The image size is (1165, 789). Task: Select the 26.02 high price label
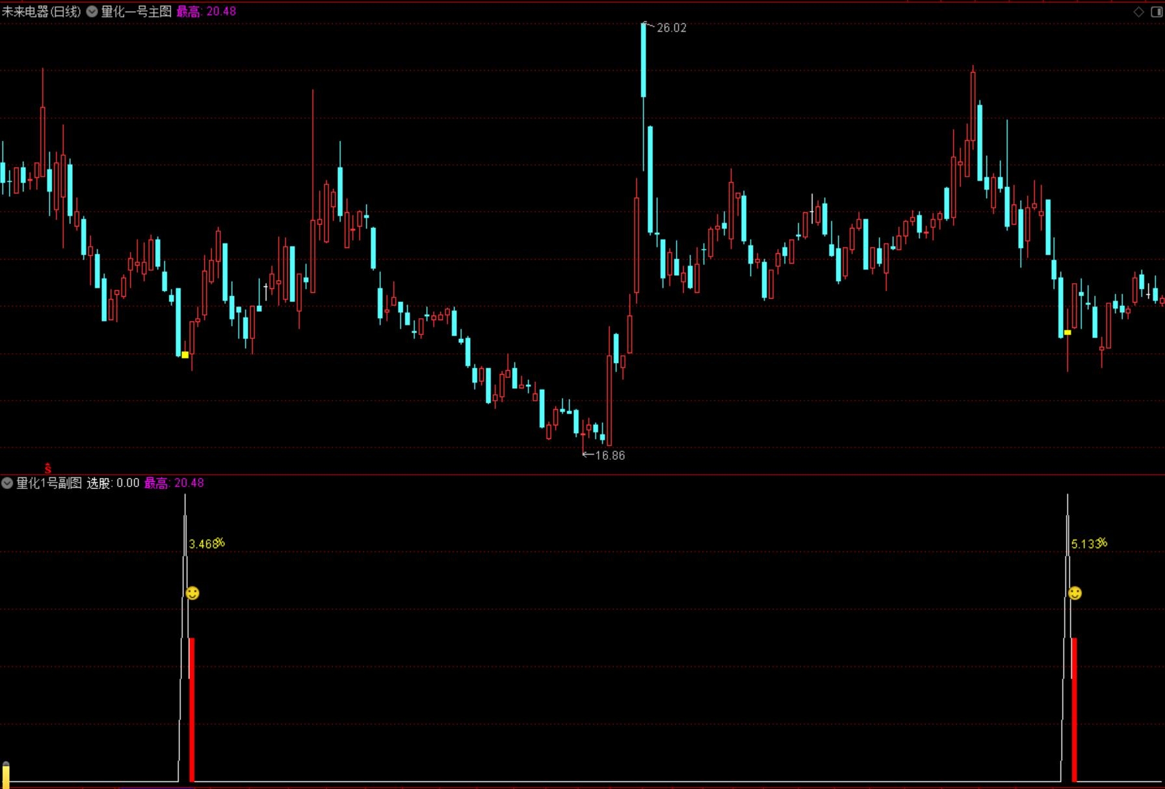point(672,28)
